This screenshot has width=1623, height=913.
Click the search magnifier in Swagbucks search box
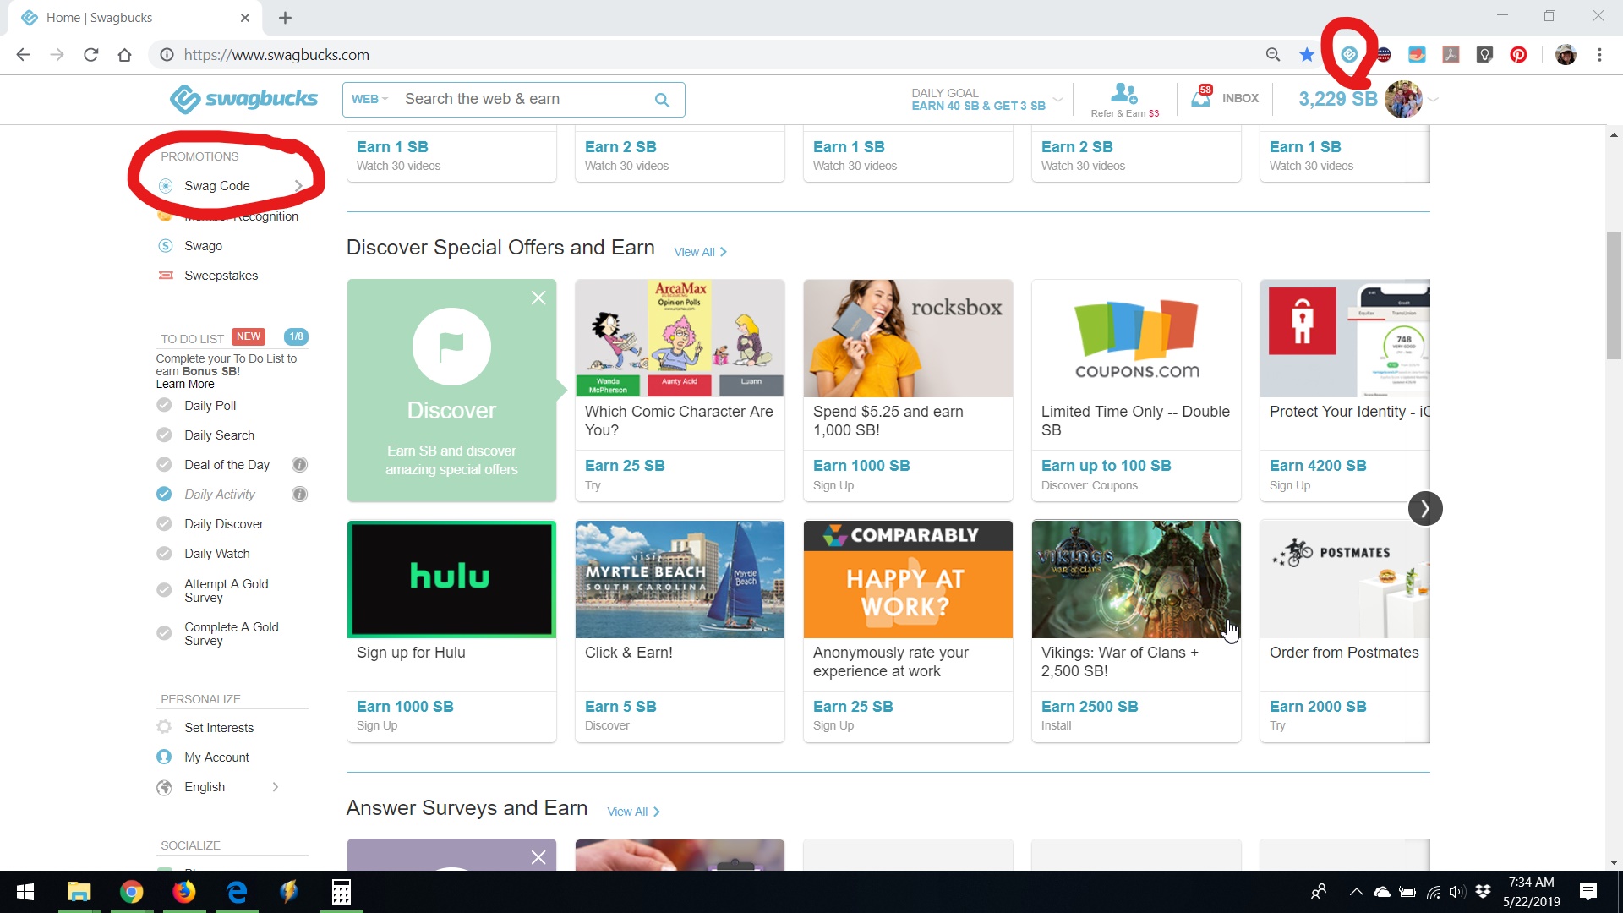tap(662, 100)
